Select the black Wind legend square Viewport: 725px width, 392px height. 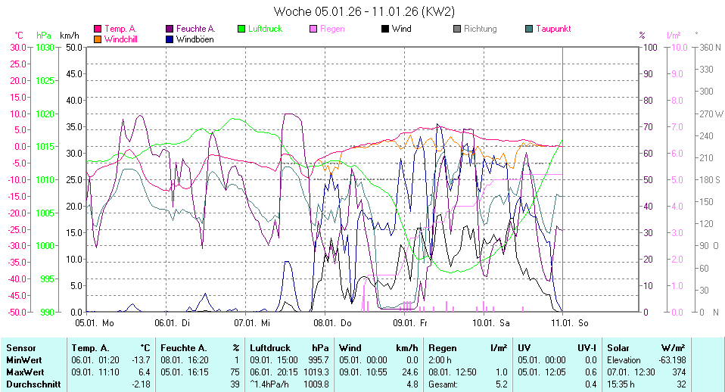[x=385, y=30]
